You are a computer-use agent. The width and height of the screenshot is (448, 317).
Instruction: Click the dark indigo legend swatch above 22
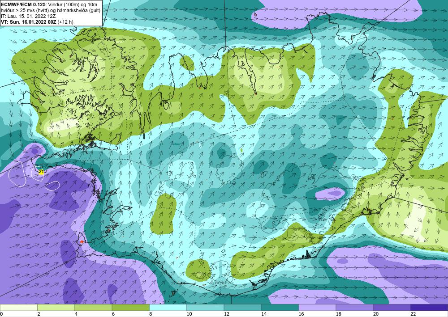pos(429,308)
